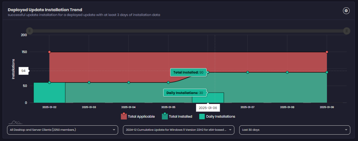The width and height of the screenshot is (358, 141).
Task: Click the 2025-01-02 Total Applicable red point
Action: point(49,52)
